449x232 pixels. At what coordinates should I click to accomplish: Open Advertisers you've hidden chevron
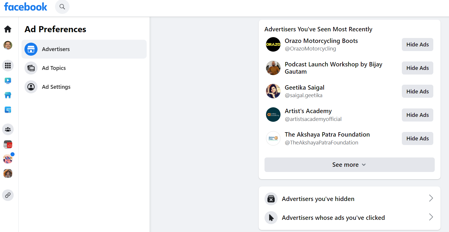click(x=431, y=198)
